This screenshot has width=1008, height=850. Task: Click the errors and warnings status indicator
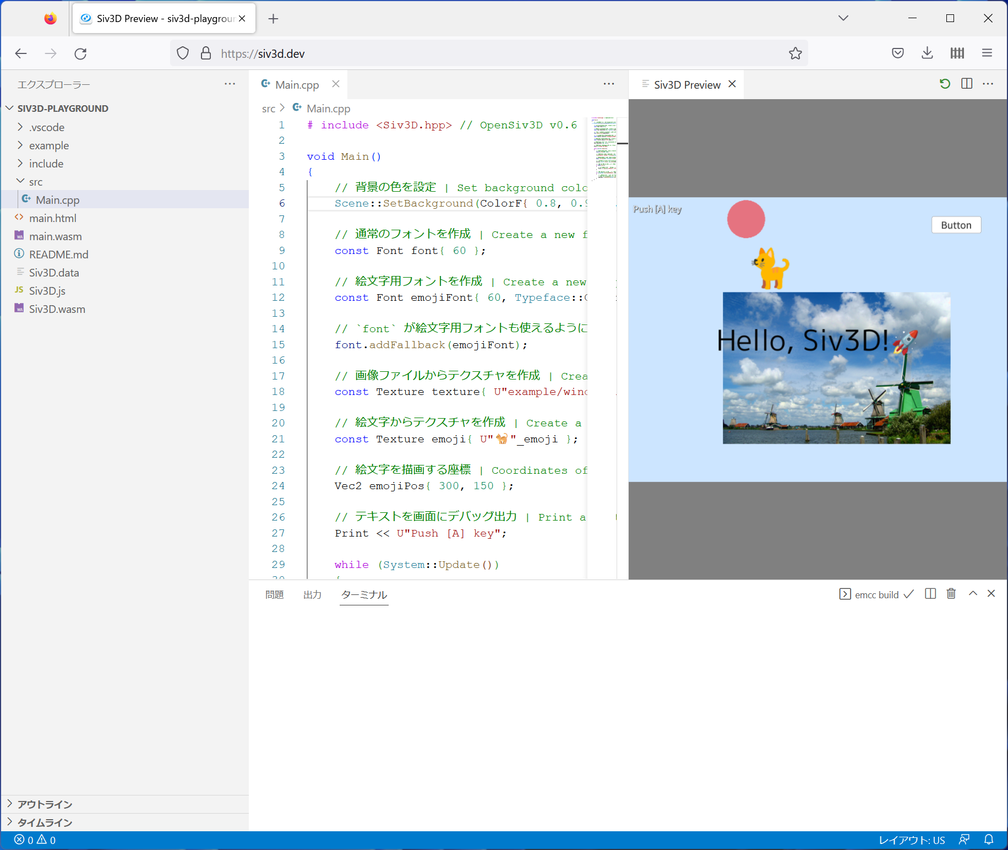35,840
